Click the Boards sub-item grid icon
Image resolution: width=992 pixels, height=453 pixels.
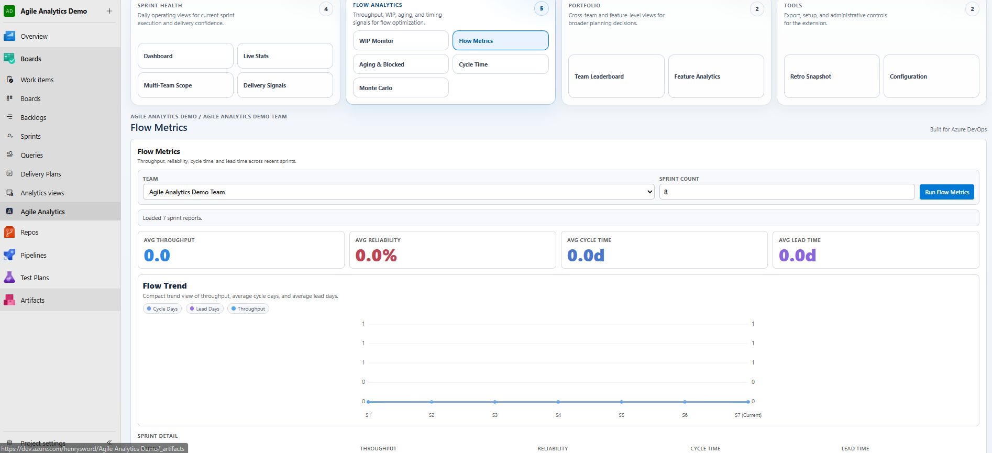9,98
